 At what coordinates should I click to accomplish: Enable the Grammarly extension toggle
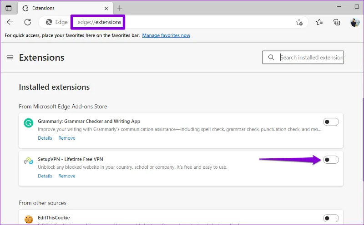(x=331, y=122)
